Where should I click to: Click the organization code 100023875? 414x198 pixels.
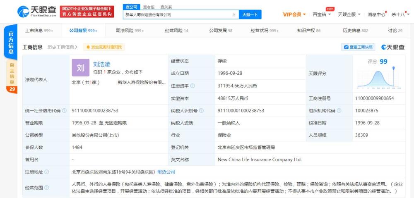point(367,111)
